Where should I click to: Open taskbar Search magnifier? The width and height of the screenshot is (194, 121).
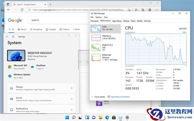click(x=74, y=117)
